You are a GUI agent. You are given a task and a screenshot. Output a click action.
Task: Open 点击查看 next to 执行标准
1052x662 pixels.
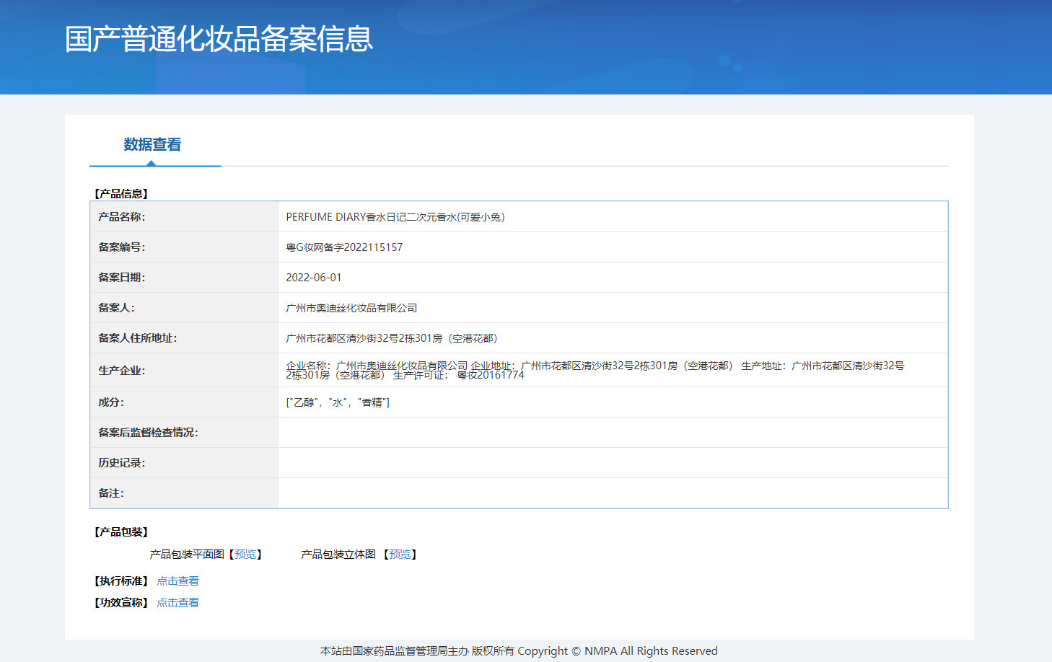coord(177,581)
